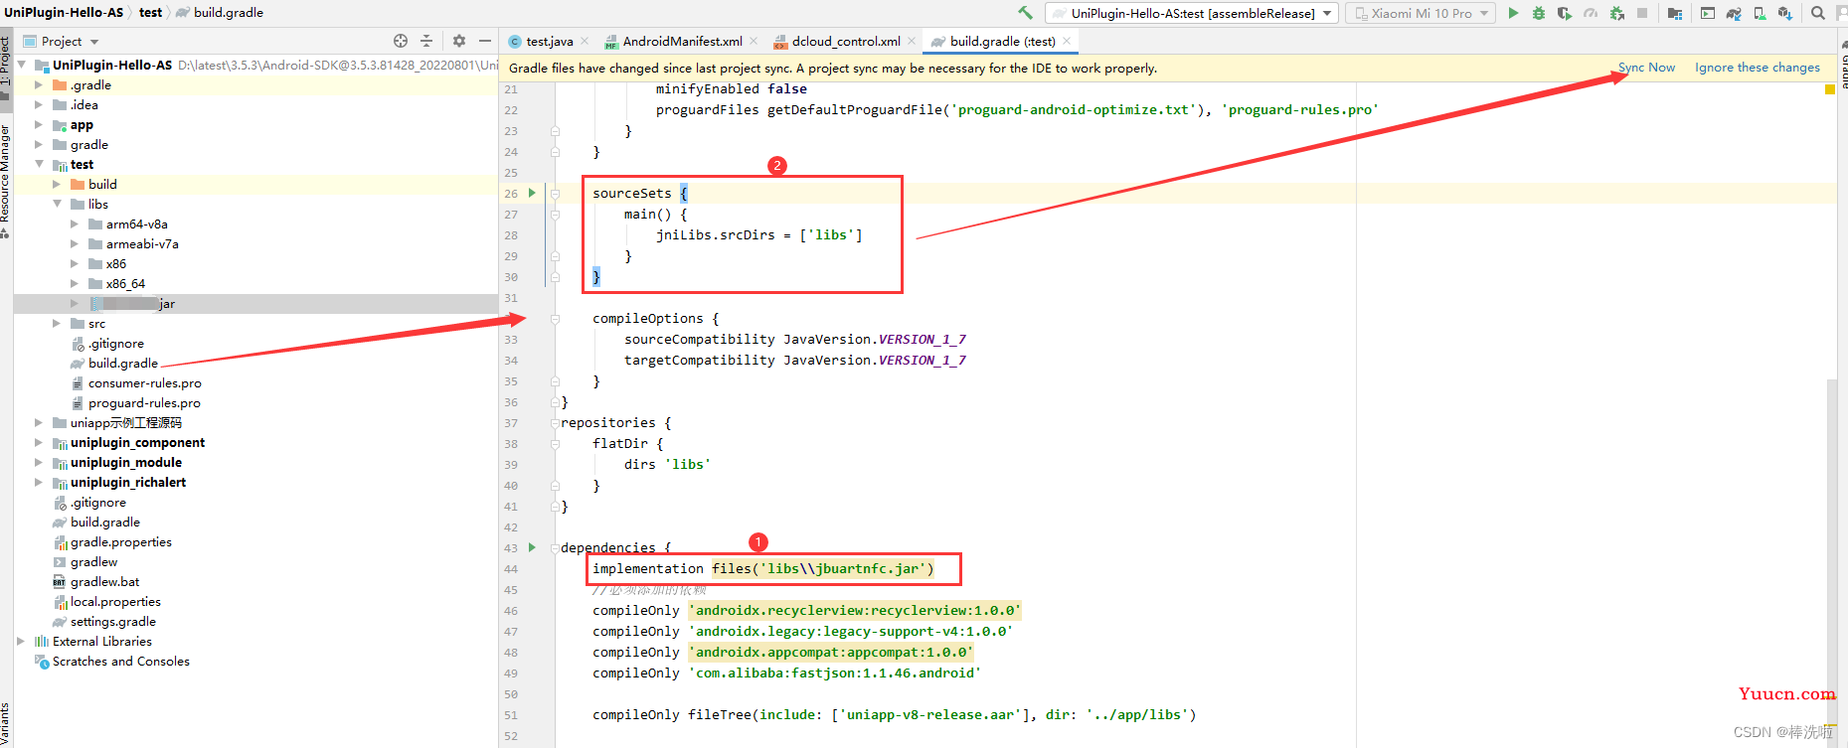This screenshot has width=1848, height=748.
Task: Click the Sync Now link
Action: click(1646, 68)
